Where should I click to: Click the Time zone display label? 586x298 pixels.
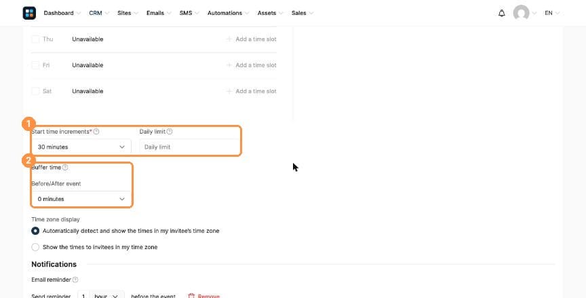pyautogui.click(x=56, y=219)
